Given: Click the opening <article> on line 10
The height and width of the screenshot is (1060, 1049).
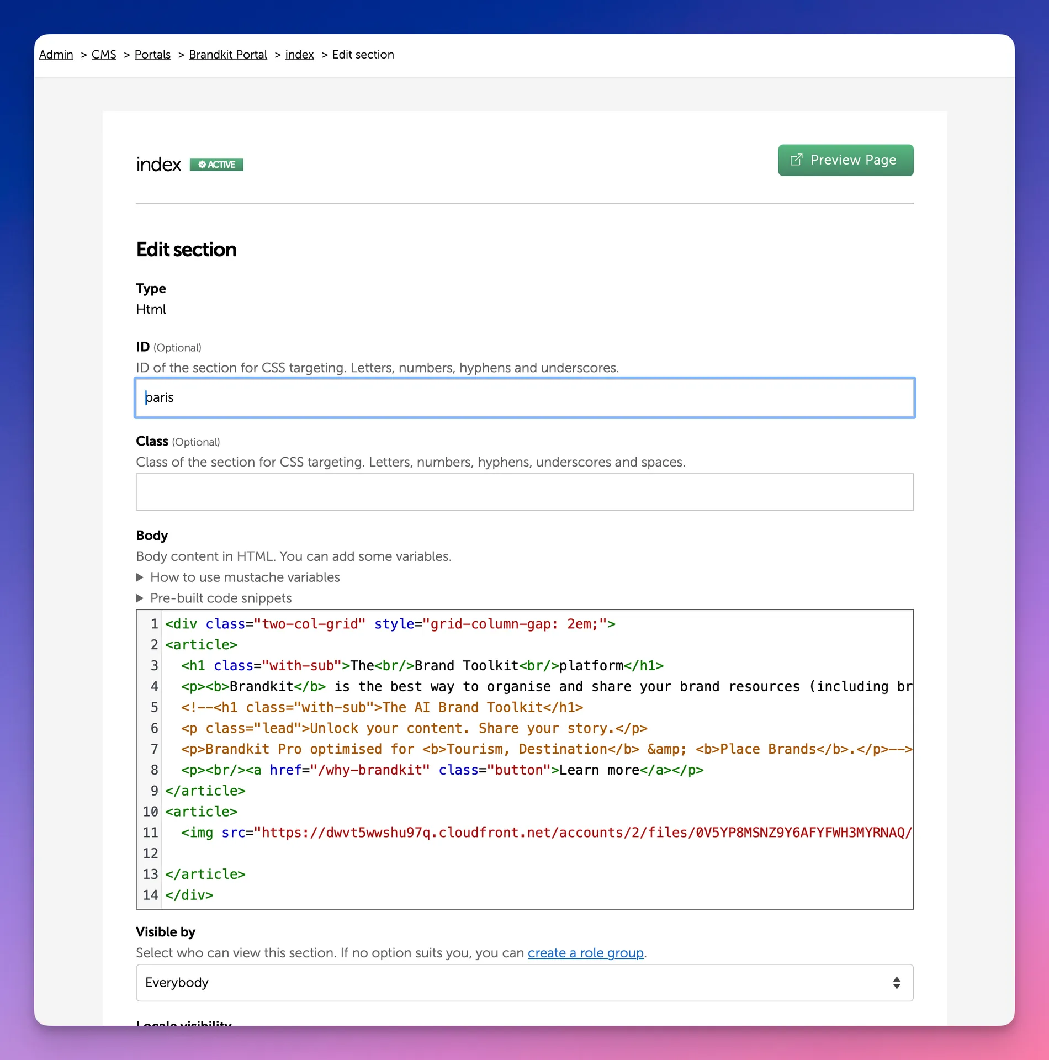Looking at the screenshot, I should click(201, 812).
